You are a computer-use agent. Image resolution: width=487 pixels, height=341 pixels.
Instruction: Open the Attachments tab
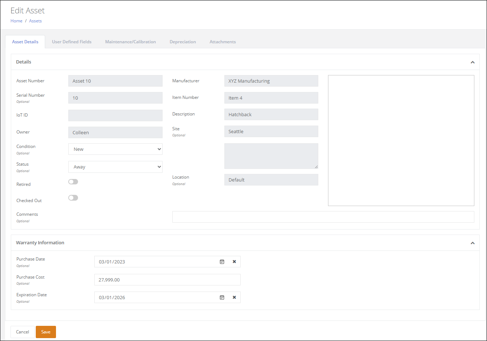(223, 42)
